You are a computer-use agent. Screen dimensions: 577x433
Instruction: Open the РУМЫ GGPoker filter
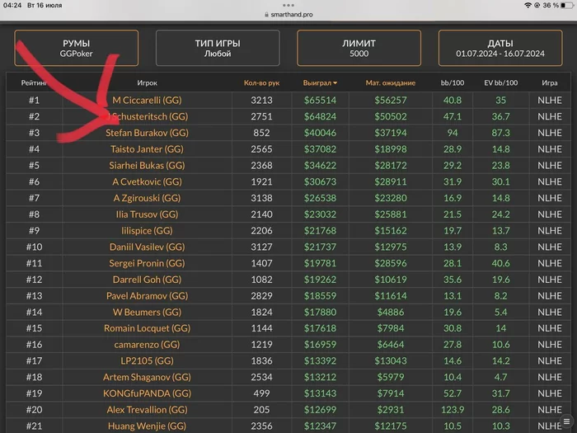(x=76, y=48)
